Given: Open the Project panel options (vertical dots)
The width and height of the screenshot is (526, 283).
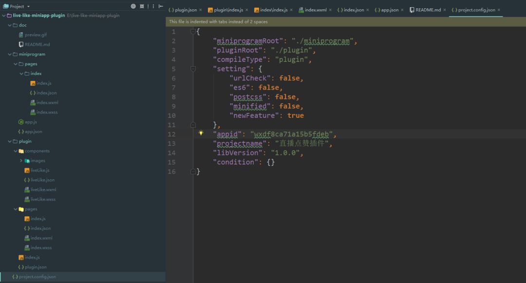Looking at the screenshot, I should 153,6.
